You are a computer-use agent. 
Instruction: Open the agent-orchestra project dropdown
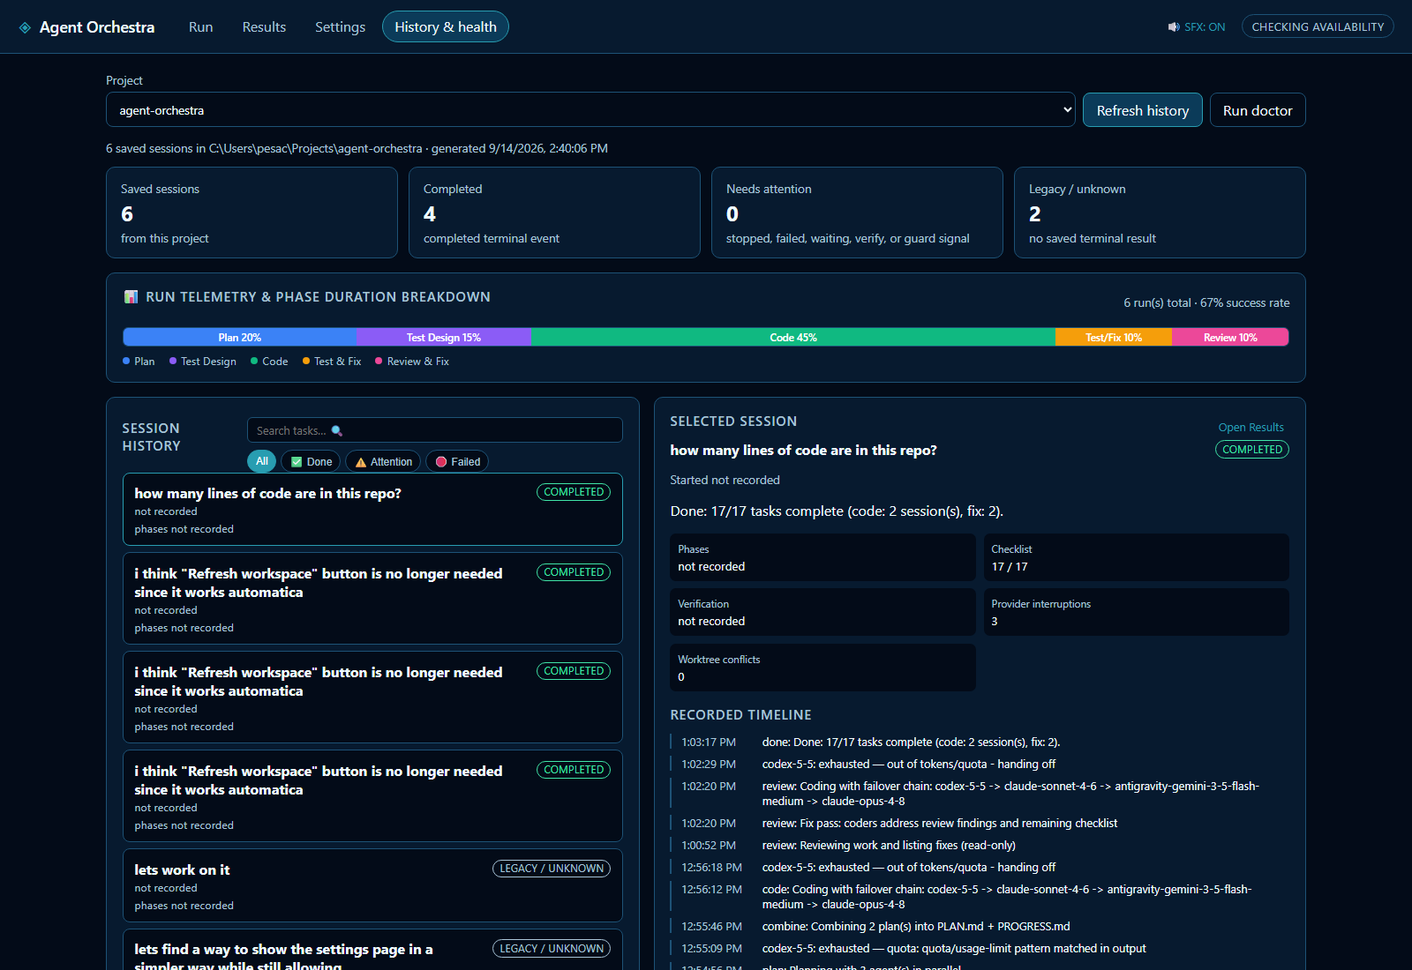point(590,110)
